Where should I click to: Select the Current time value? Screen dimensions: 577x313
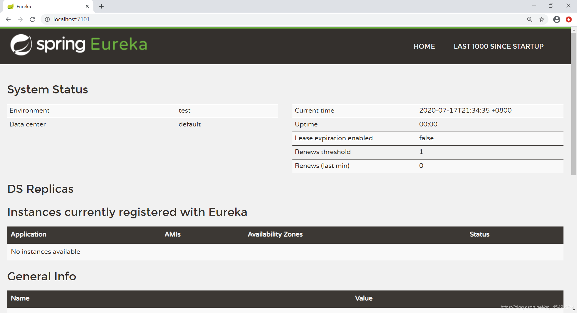[x=465, y=111]
